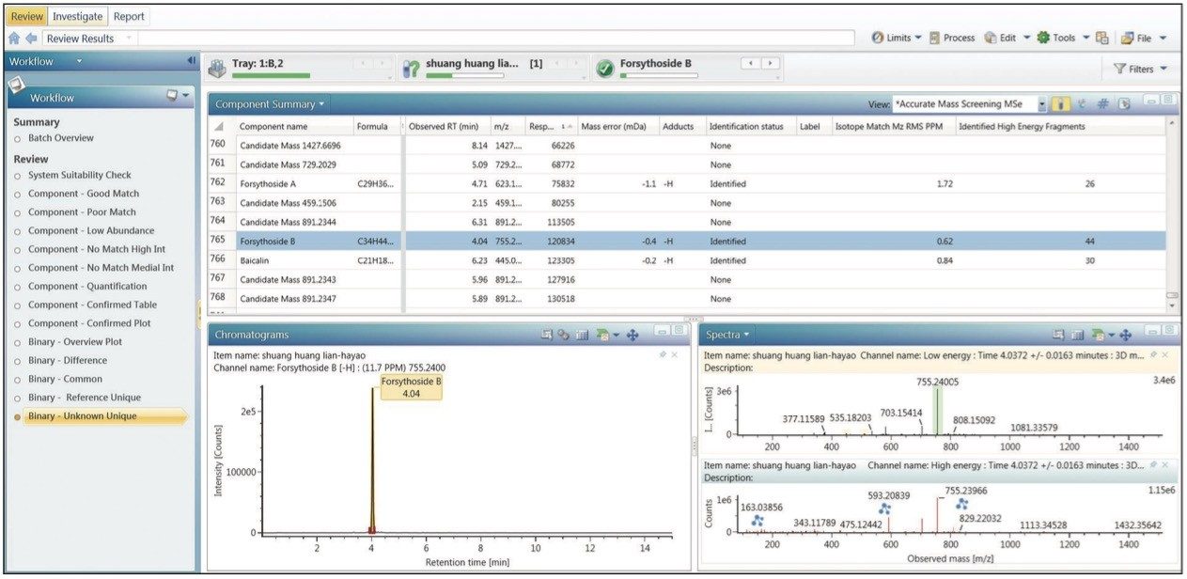The height and width of the screenshot is (579, 1187).
Task: Click the Filters funnel icon
Action: pyautogui.click(x=1119, y=69)
